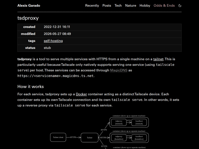
Task: Open the Posts section
Action: pos(107,6)
